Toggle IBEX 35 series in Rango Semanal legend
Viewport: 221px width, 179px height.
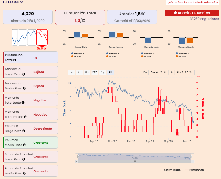111,56
